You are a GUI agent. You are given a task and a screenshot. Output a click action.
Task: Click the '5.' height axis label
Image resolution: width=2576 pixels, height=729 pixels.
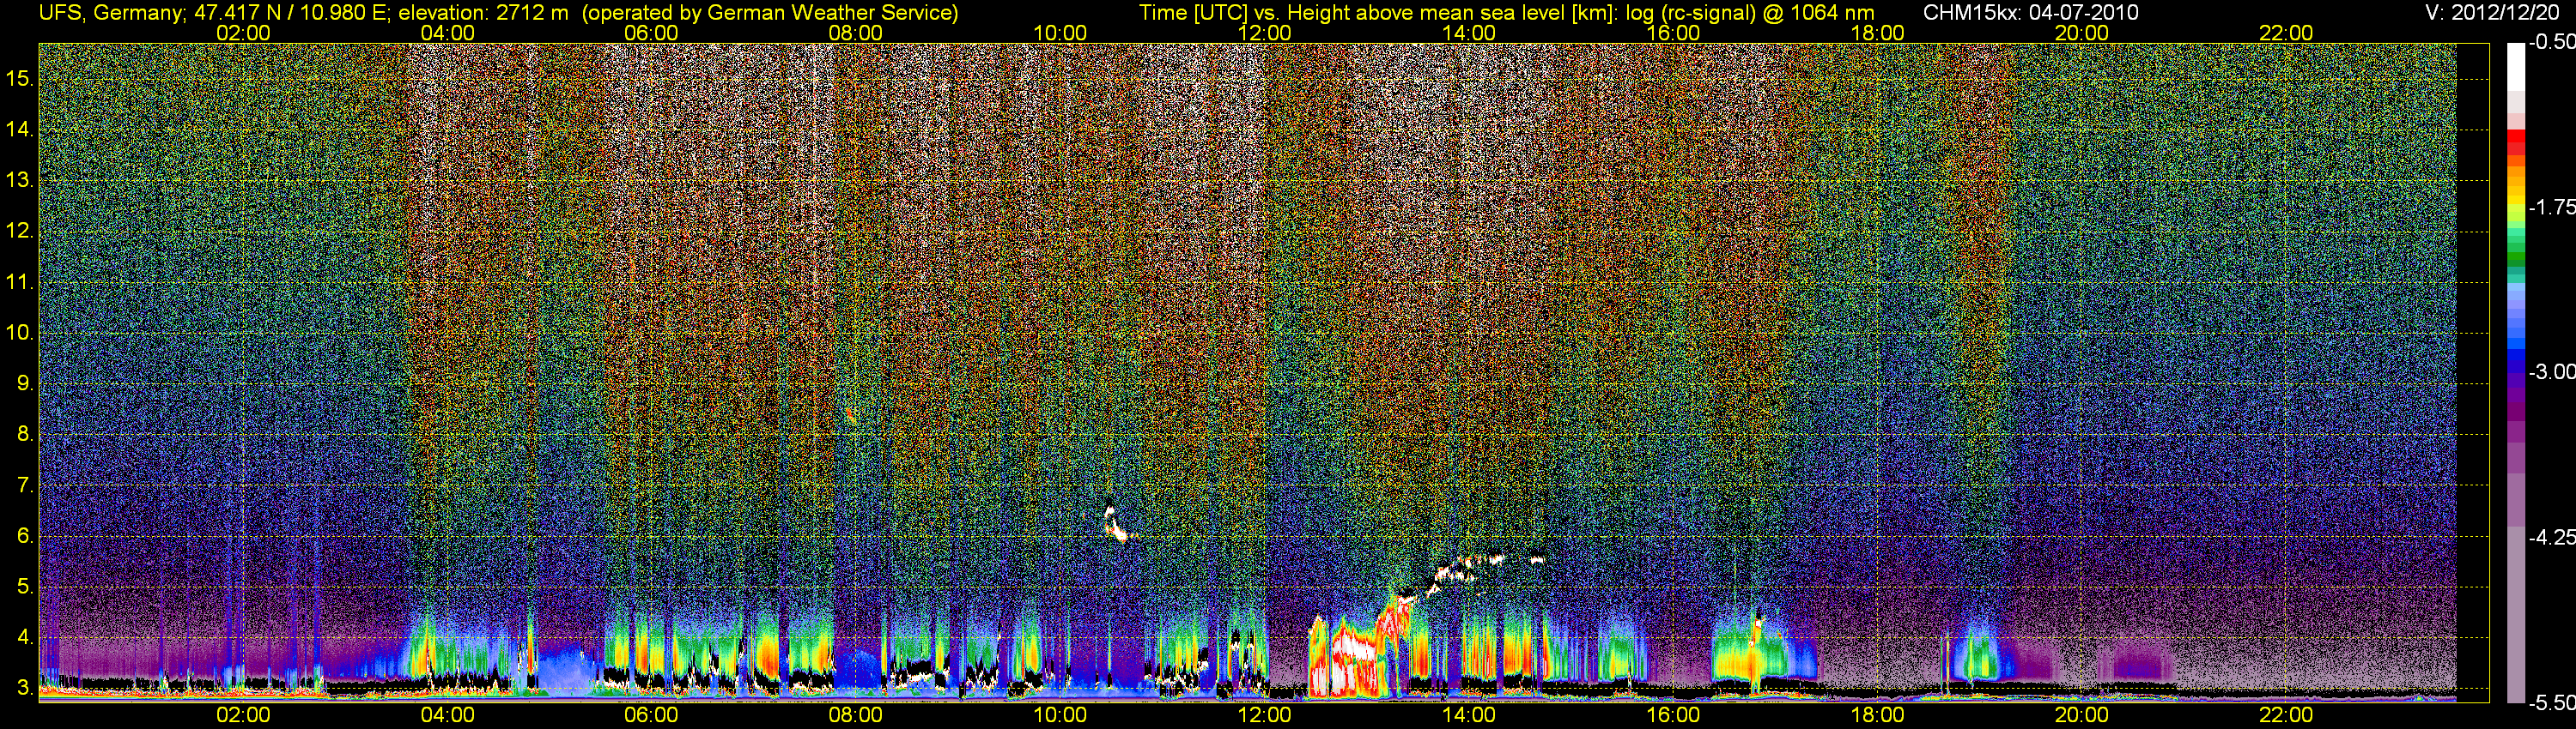pos(25,586)
